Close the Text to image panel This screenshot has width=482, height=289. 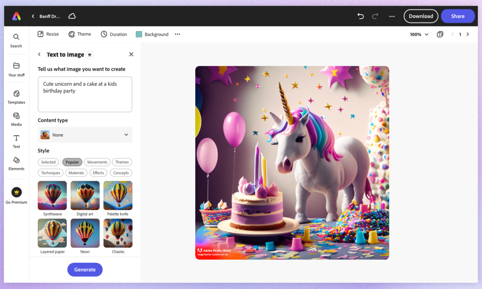pyautogui.click(x=131, y=54)
